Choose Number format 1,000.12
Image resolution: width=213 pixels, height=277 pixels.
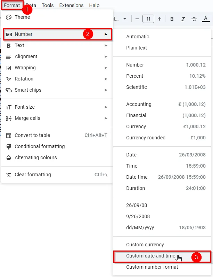(162, 65)
